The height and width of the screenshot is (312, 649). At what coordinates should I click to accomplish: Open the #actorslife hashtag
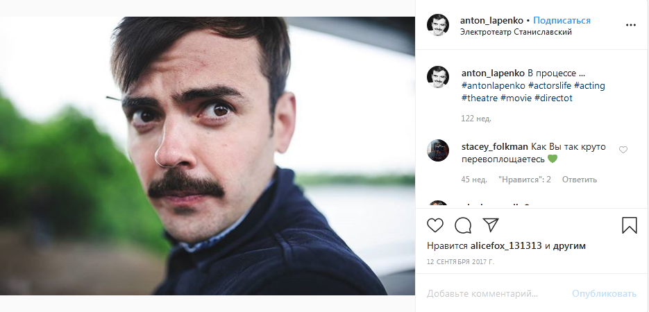pyautogui.click(x=551, y=85)
